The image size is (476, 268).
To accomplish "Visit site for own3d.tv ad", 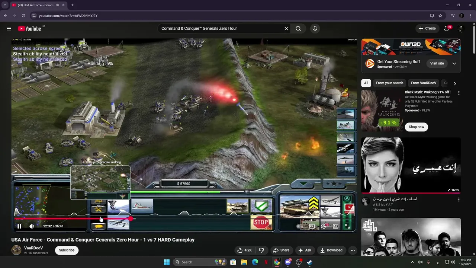I will point(437,63).
